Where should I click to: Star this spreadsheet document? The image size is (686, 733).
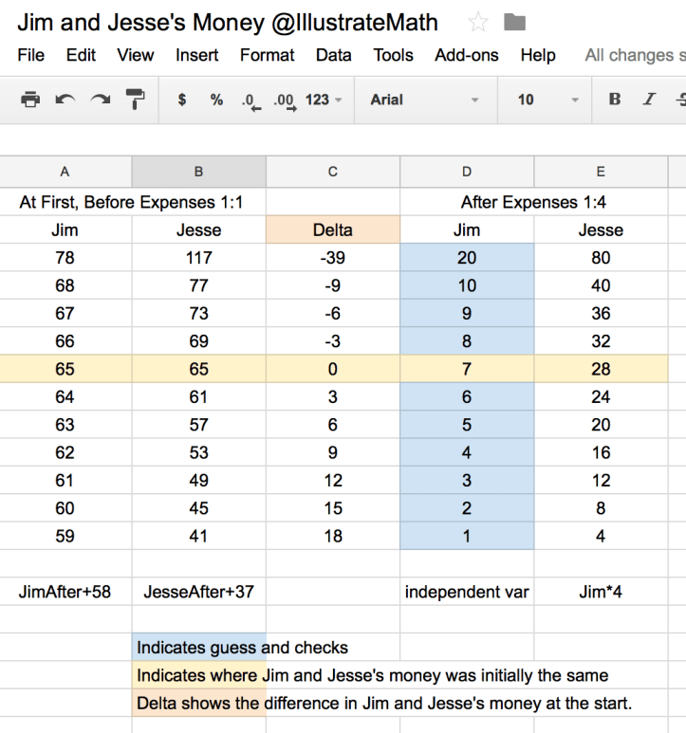tap(479, 22)
